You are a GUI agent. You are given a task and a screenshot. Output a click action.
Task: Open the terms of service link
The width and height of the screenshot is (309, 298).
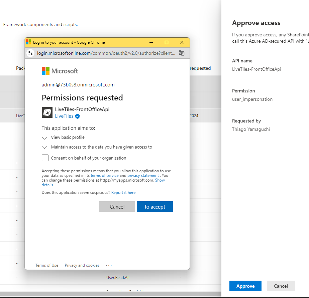[x=105, y=176]
